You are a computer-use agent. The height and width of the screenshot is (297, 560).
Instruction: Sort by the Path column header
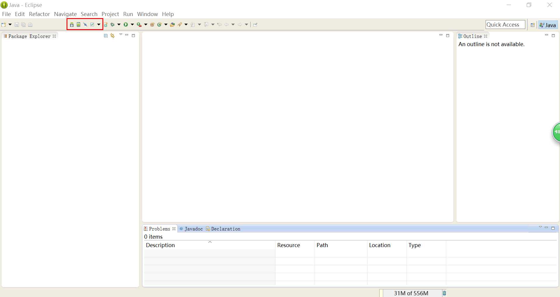pos(341,245)
